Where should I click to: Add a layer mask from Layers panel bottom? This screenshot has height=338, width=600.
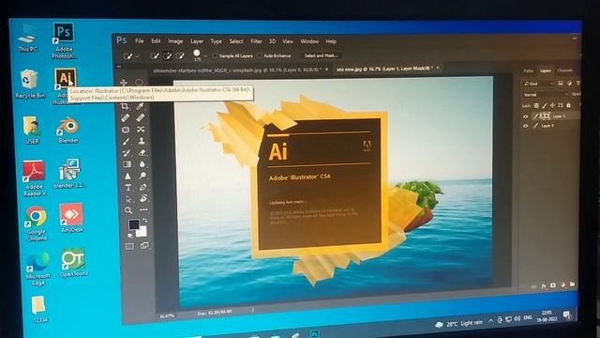click(x=553, y=285)
